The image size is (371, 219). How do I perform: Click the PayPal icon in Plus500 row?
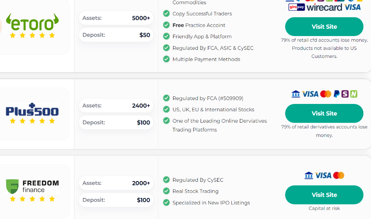pos(336,94)
